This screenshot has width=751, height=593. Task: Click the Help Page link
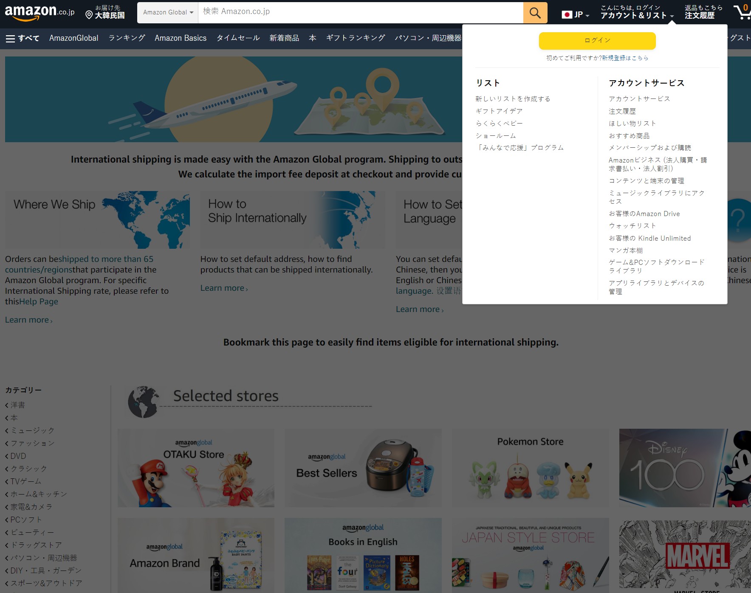pos(39,302)
